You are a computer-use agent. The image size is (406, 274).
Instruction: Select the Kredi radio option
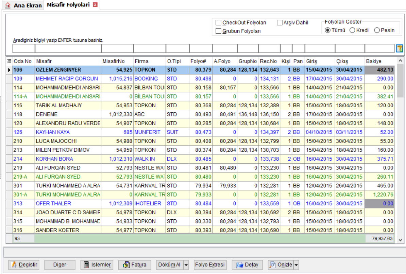click(x=352, y=30)
